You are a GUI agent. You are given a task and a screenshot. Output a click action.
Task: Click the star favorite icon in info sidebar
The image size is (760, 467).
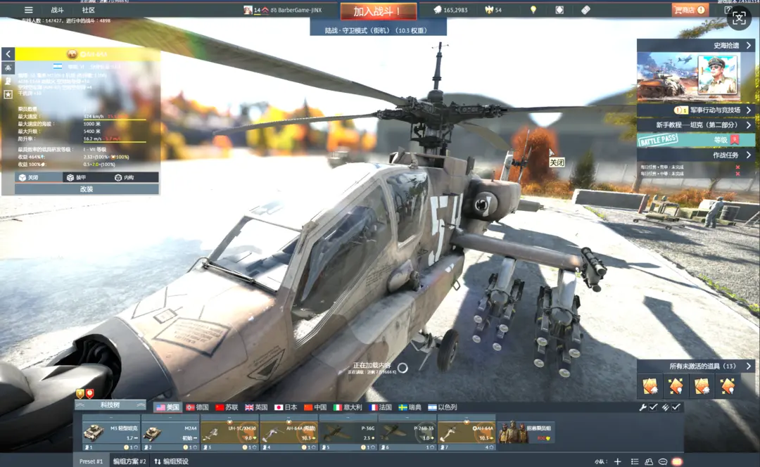pos(8,94)
